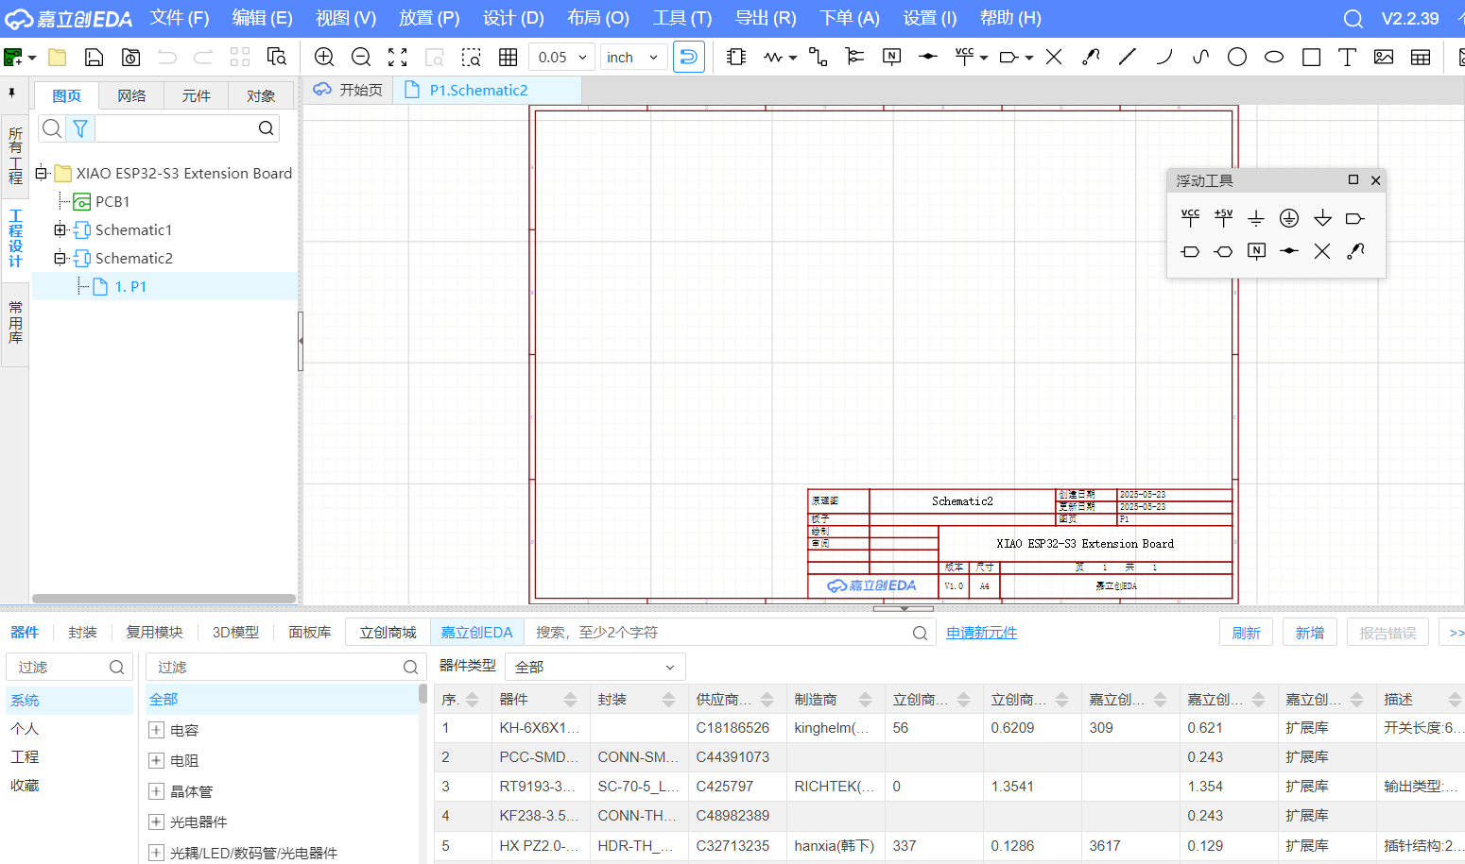Image resolution: width=1465 pixels, height=864 pixels.
Task: Open the 0.05 grid size dropdown
Action: (561, 57)
